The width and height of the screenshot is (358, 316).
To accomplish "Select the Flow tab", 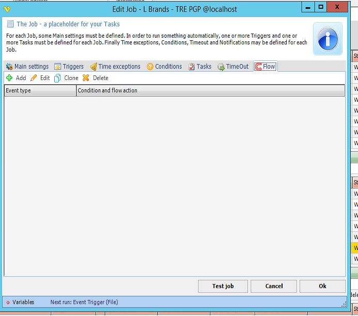I will [266, 67].
